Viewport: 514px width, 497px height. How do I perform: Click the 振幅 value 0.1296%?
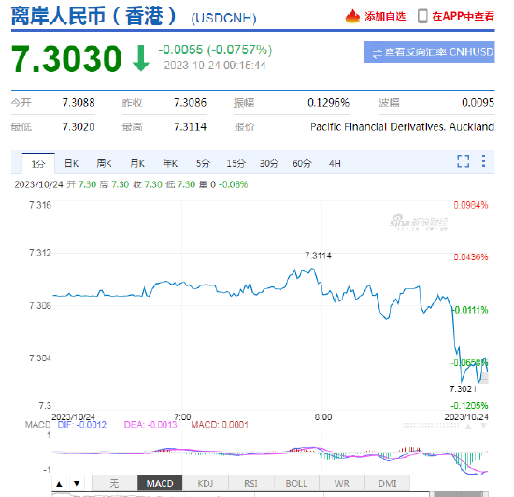click(328, 102)
